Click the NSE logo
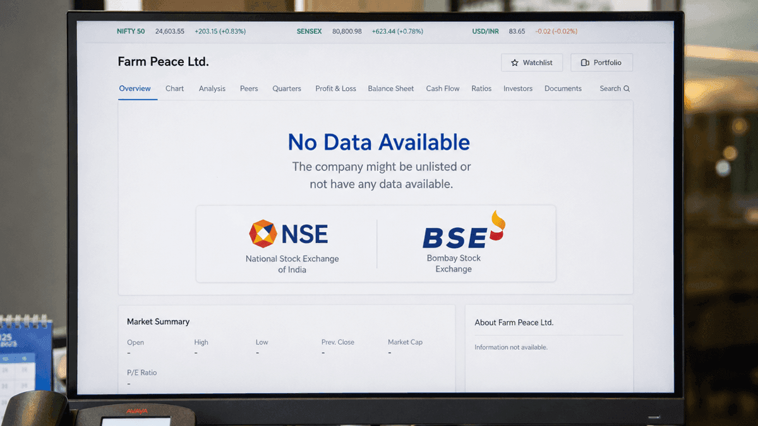 point(289,234)
